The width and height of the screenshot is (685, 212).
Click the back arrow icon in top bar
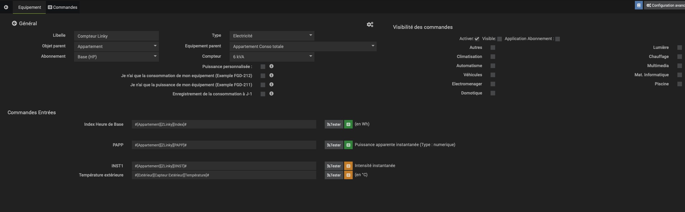6,7
